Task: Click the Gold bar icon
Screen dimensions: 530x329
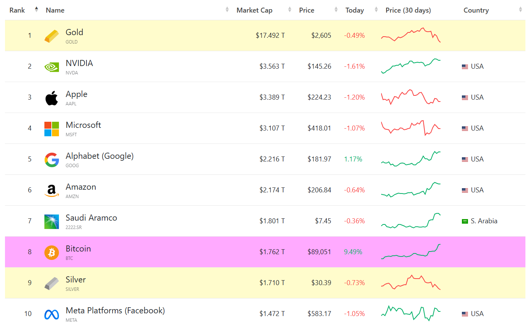Action: (52, 36)
